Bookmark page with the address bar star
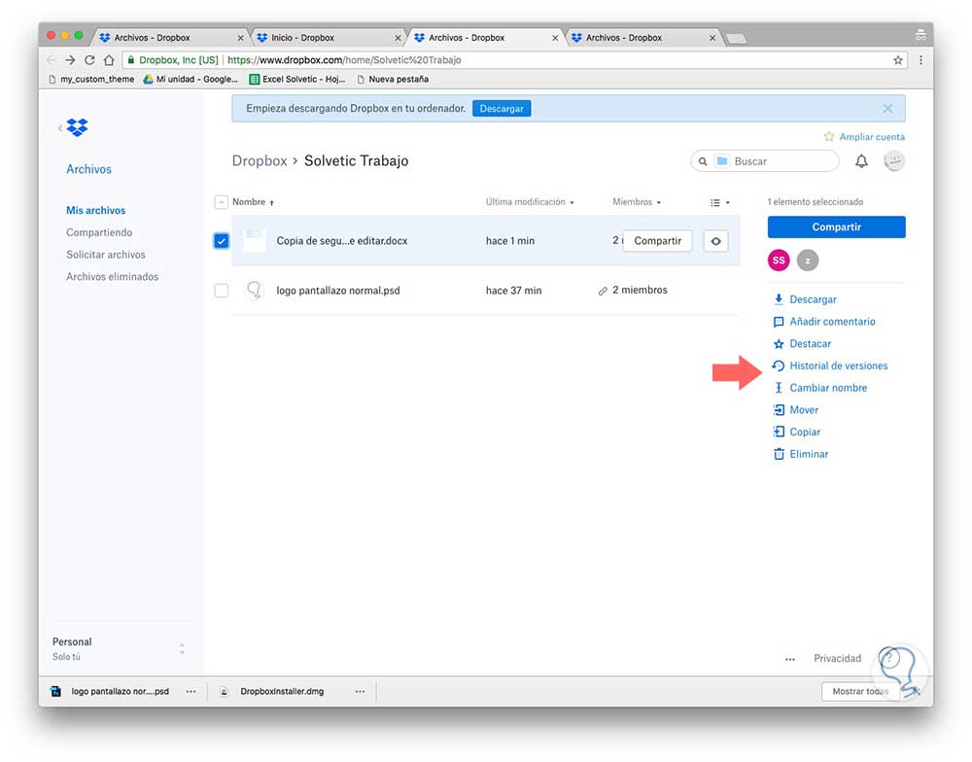972x762 pixels. coord(897,60)
